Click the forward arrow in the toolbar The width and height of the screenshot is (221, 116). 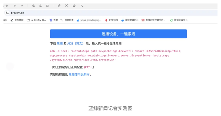click(x=22, y=6)
